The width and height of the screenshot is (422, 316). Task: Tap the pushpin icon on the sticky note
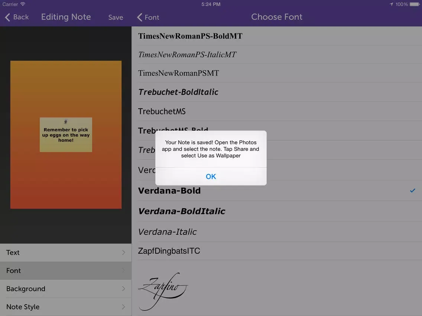[66, 121]
